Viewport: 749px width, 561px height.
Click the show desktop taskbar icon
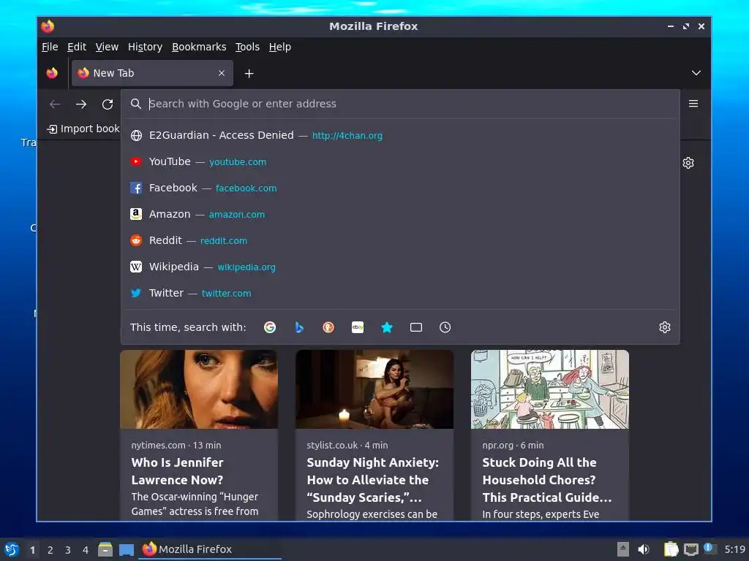tap(126, 549)
